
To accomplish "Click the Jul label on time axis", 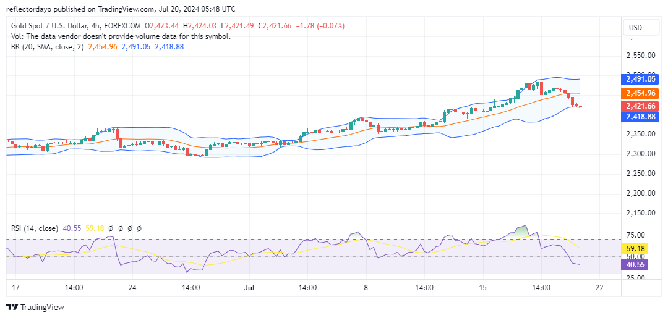I will [249, 288].
